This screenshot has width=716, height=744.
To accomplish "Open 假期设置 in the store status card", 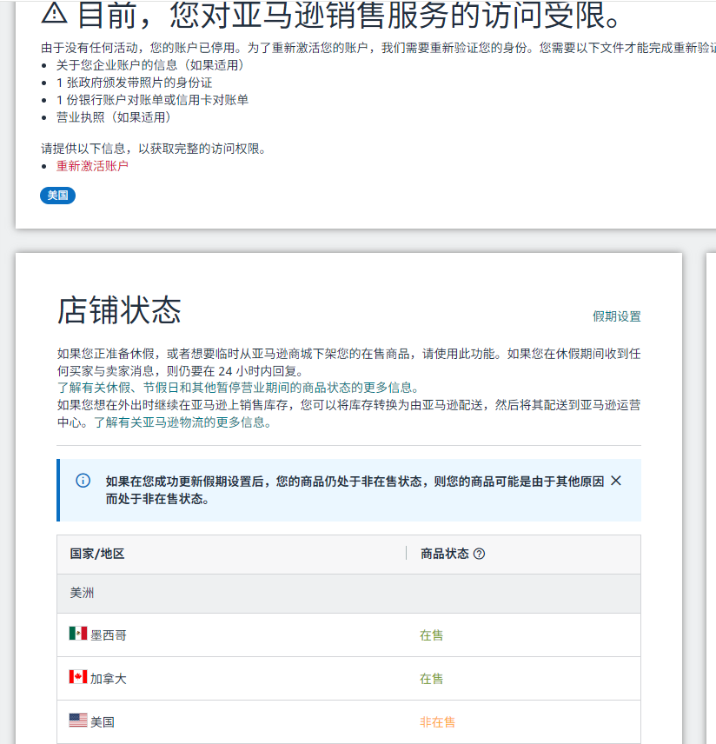I will click(616, 316).
